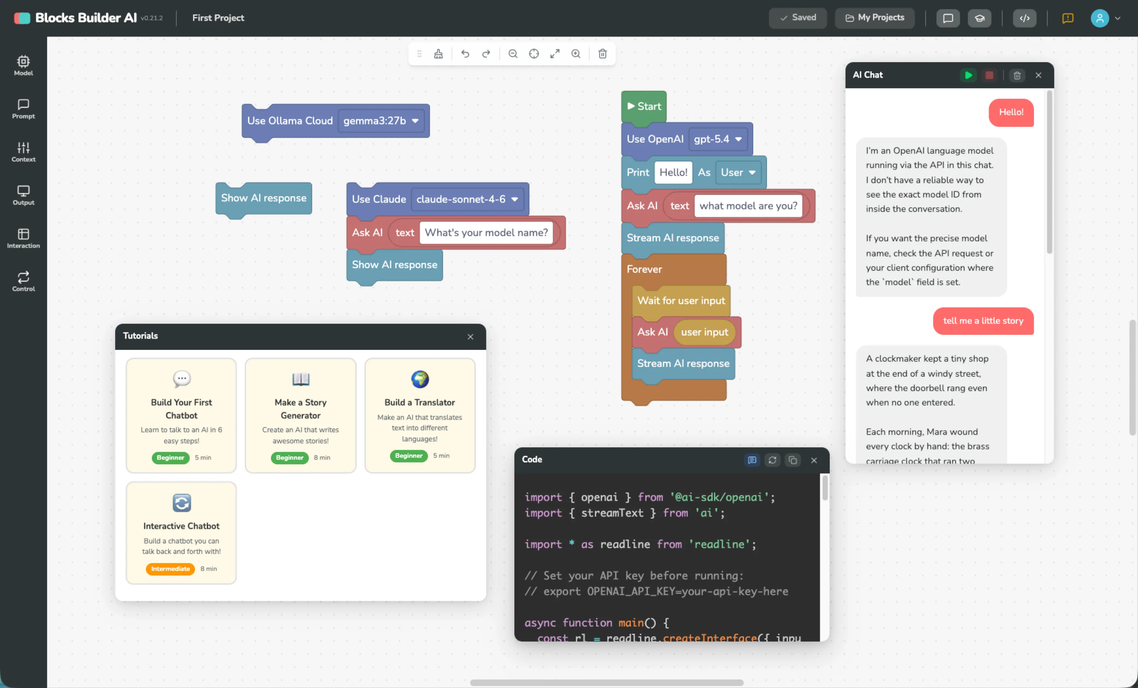Clean up blocks with the broom icon

tap(438, 54)
